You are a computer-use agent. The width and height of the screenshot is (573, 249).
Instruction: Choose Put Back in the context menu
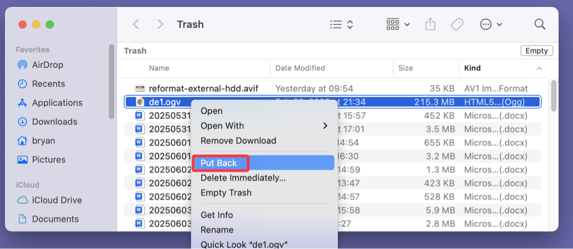pos(264,163)
